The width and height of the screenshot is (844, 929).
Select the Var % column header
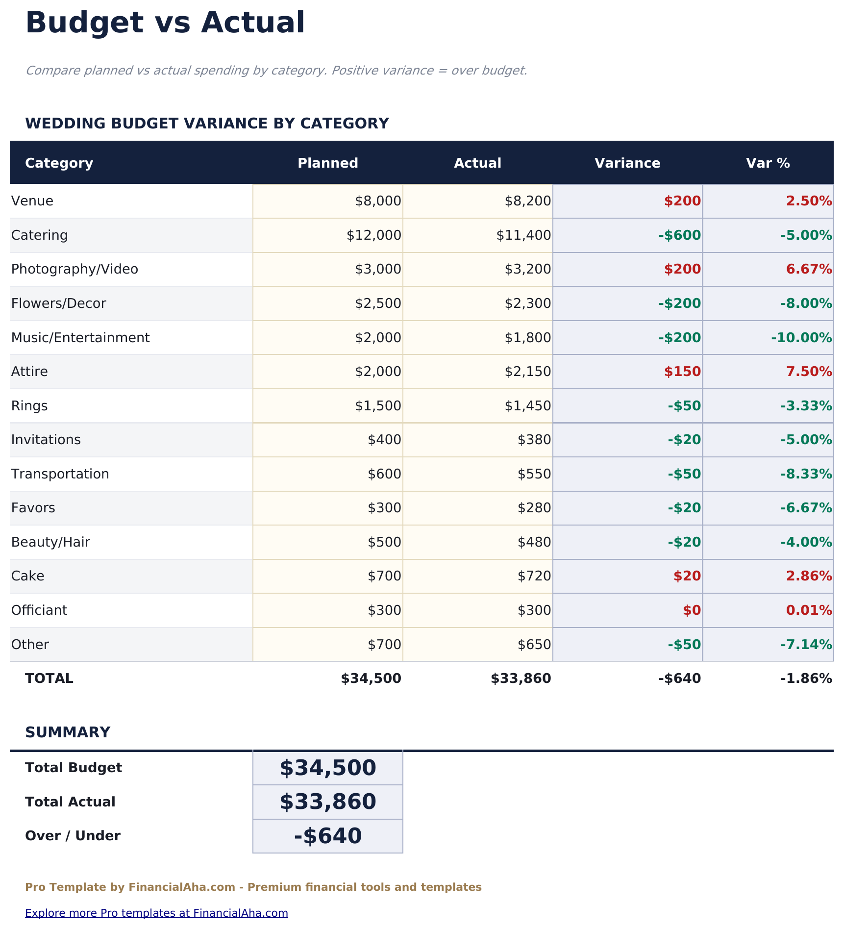click(x=768, y=163)
